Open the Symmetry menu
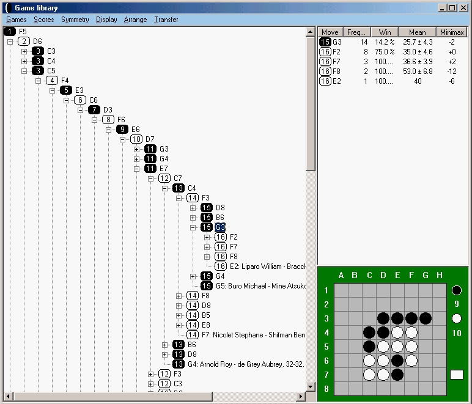 pyautogui.click(x=75, y=20)
